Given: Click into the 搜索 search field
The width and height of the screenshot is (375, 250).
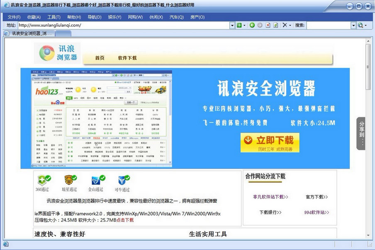Looking at the screenshot, I should (x=329, y=25).
